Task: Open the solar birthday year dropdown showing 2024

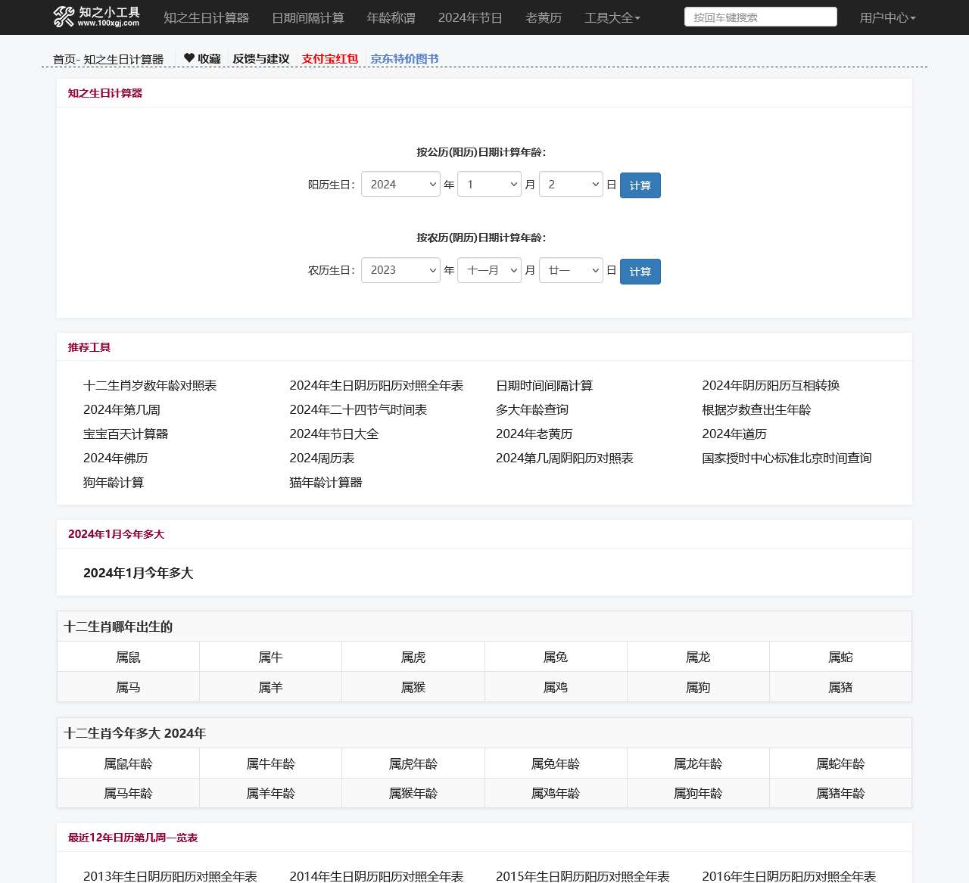Action: pos(400,185)
